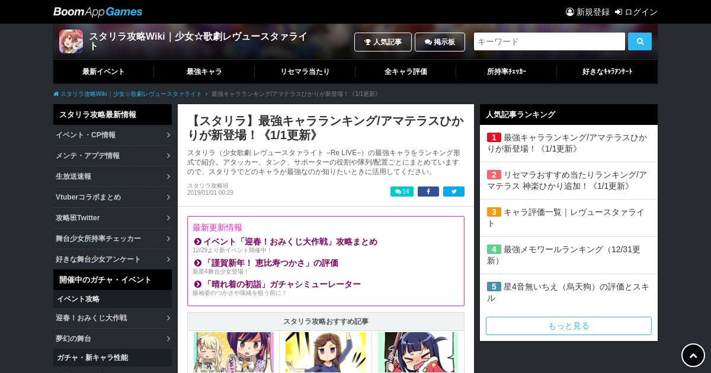Image resolution: width=711 pixels, height=373 pixels.
Task: Open recommended thumbnail with blue-haired girl
Action: pyautogui.click(x=418, y=353)
